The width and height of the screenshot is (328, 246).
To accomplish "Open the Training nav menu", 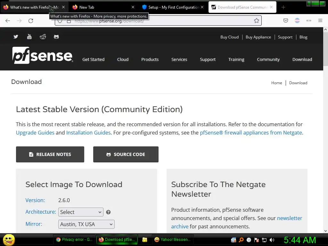I will click(236, 59).
